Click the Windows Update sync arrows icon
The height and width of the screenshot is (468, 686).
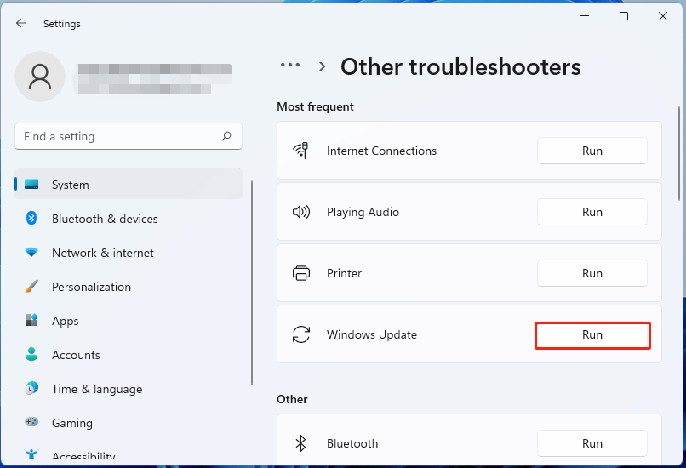point(301,334)
